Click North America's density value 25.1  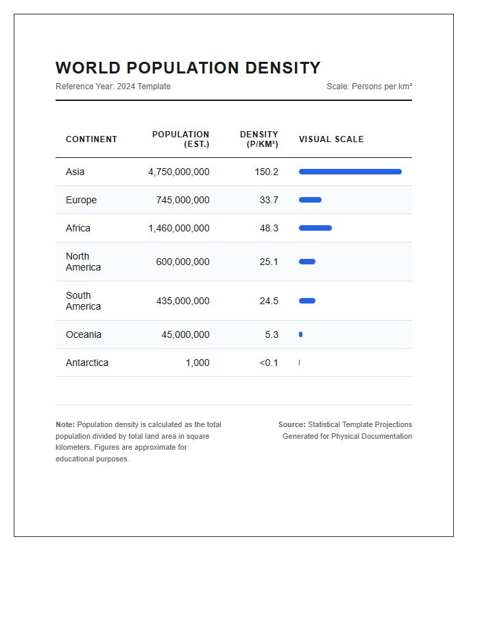coord(269,262)
